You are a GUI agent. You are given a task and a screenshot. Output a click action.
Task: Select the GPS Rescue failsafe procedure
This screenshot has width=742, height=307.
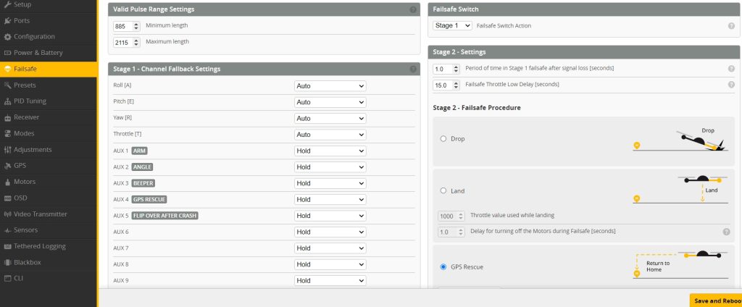(443, 266)
